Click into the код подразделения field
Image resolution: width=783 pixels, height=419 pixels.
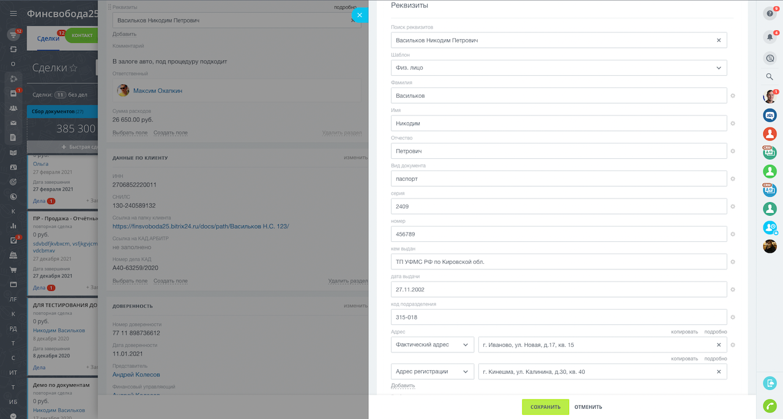coord(558,317)
